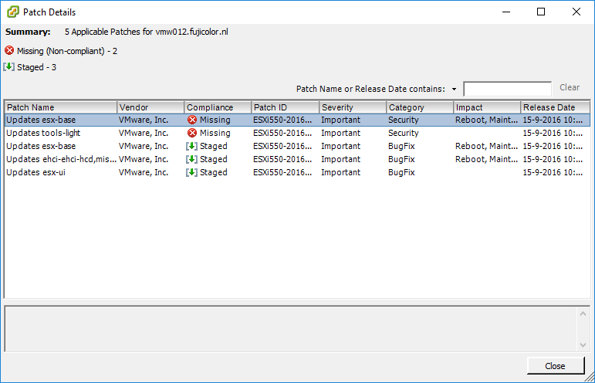The width and height of the screenshot is (595, 383).
Task: Sort by Release Date column header
Action: tap(556, 107)
